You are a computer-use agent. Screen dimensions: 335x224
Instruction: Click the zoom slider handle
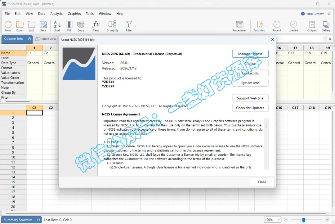(x=304, y=220)
